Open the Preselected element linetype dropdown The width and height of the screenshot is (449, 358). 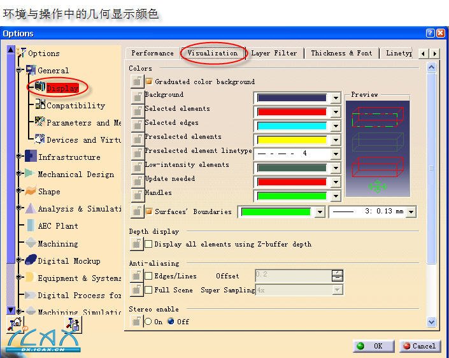pyautogui.click(x=336, y=154)
